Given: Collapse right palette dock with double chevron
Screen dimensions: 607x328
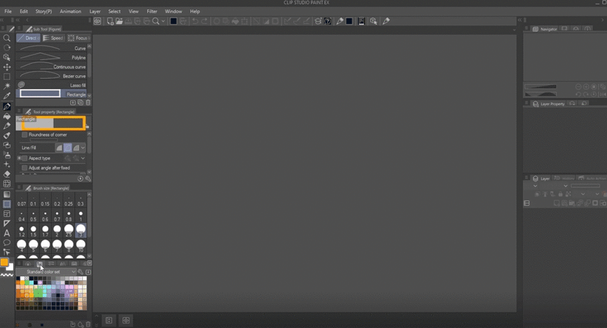Looking at the screenshot, I should coord(520,20).
